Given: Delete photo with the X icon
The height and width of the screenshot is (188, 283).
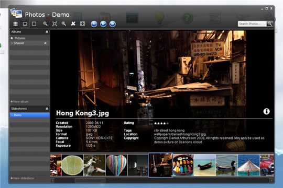Looking at the screenshot, I should coord(73,23).
